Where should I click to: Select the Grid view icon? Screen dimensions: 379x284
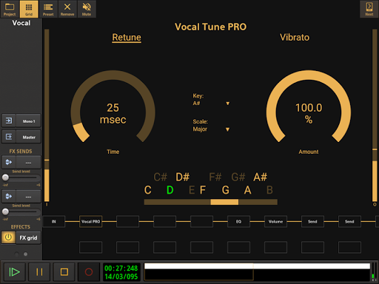[29, 9]
